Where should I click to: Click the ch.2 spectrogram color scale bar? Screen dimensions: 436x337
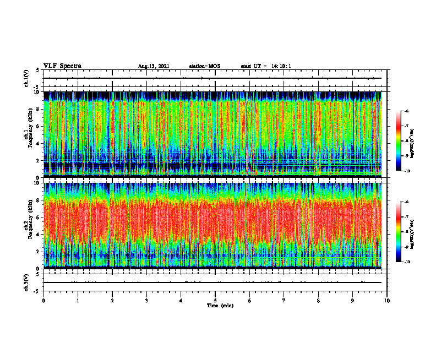pyautogui.click(x=398, y=232)
